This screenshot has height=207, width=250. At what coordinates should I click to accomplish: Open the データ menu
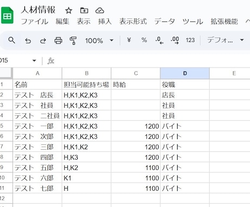point(165,22)
